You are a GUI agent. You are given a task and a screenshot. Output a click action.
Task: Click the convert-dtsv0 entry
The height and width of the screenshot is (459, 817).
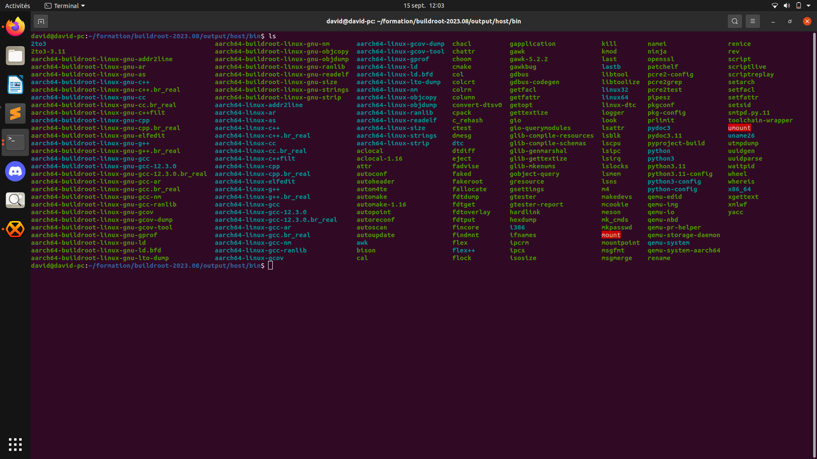pyautogui.click(x=477, y=105)
